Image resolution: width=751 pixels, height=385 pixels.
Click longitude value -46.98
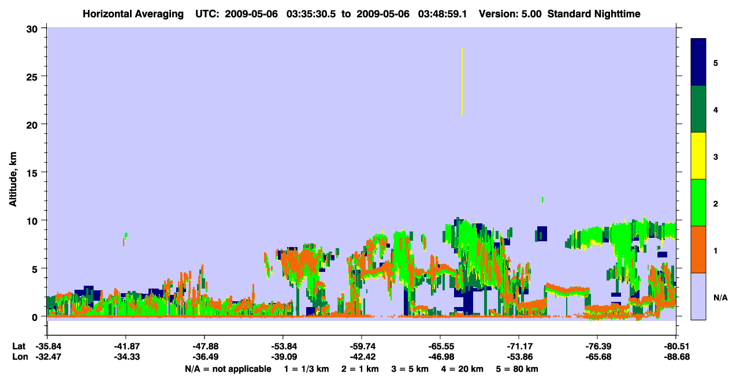click(x=440, y=357)
